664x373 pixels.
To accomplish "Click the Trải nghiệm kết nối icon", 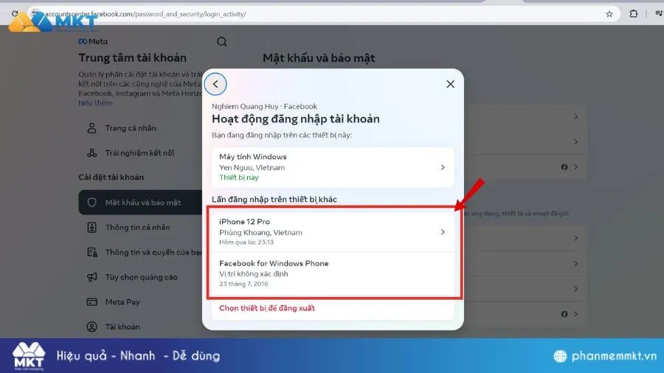I will [92, 153].
